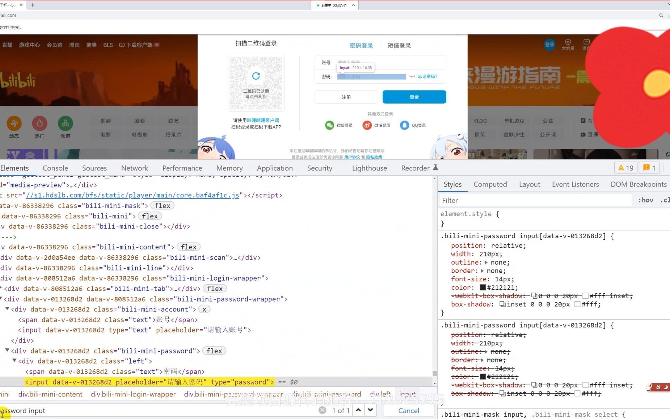Click the flex badge next to bili-mini-content
The image size is (670, 419).
(188, 247)
